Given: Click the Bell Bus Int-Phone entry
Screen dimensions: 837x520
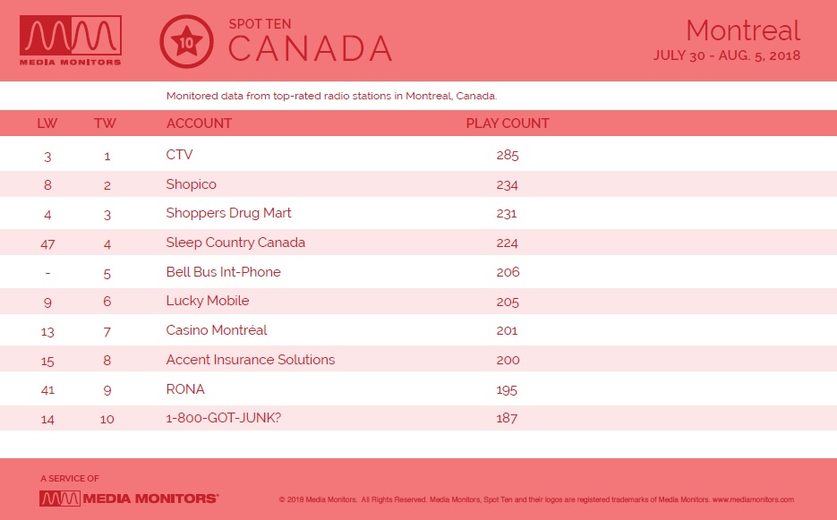Looking at the screenshot, I should click(x=223, y=272).
